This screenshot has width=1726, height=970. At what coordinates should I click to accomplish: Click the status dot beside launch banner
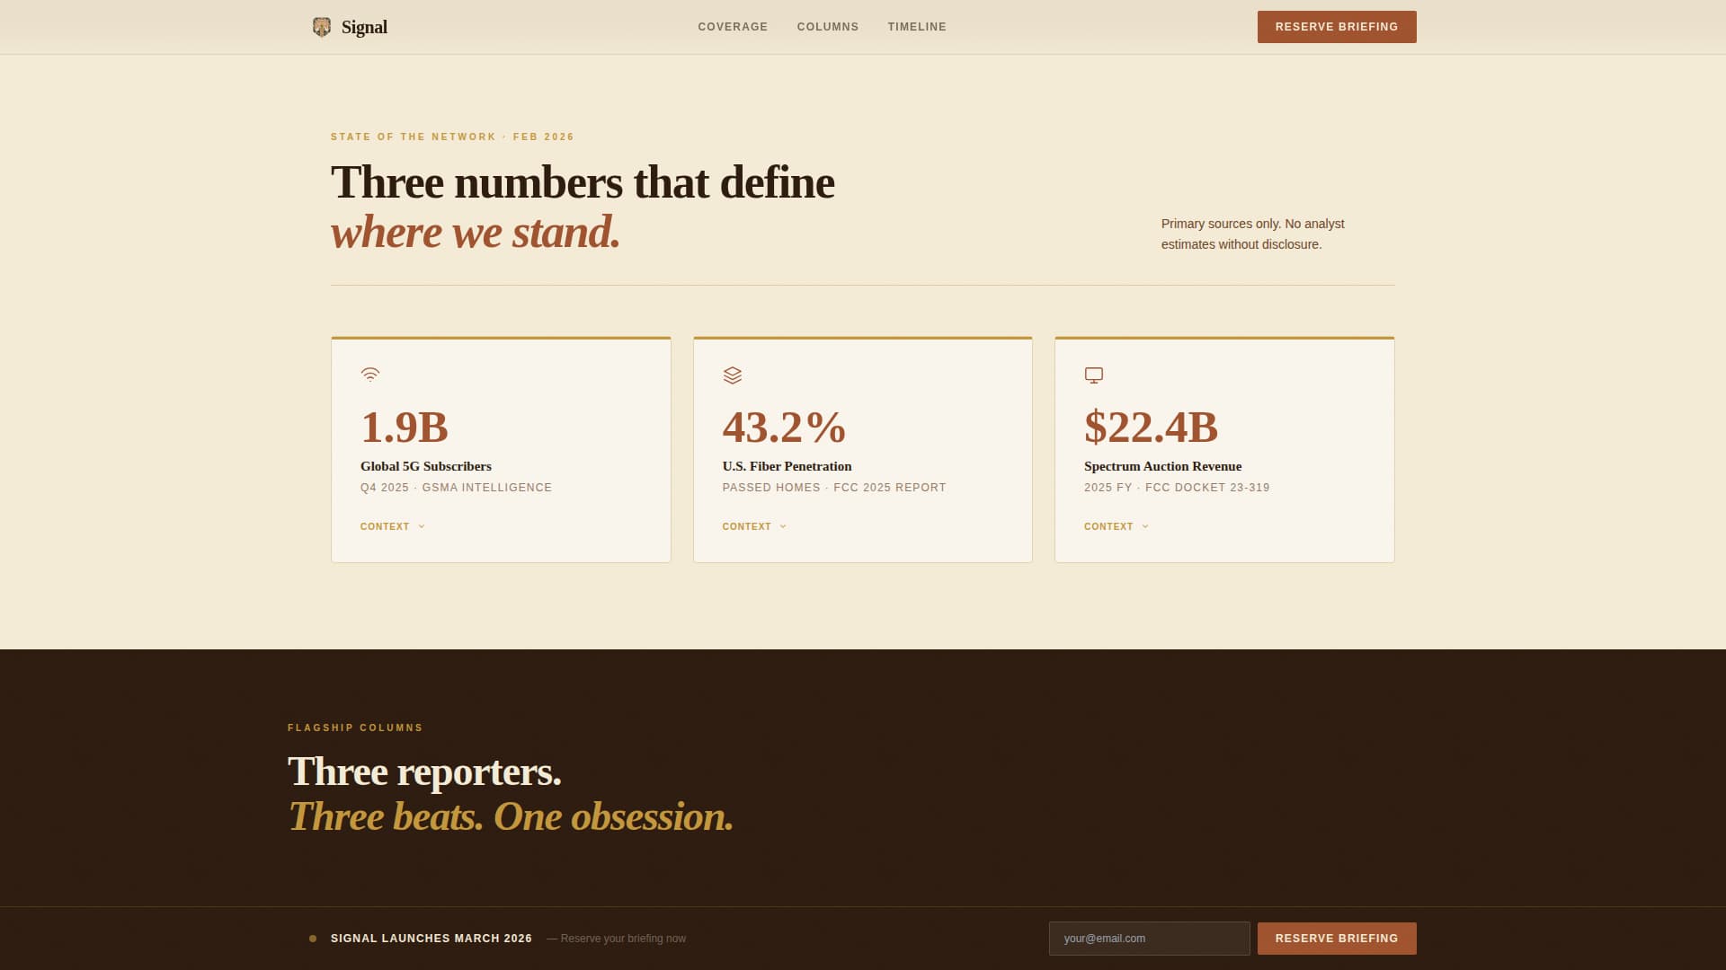313,939
